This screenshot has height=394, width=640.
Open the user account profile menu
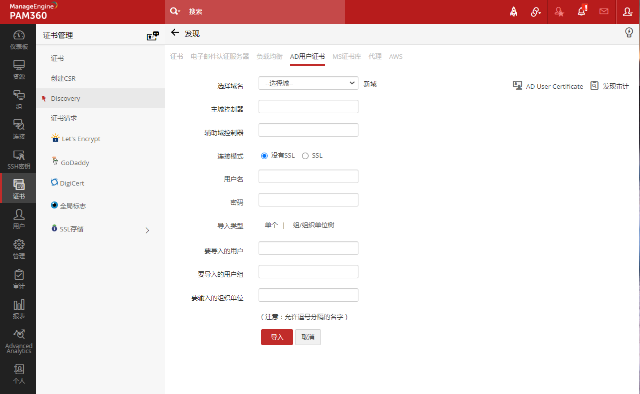(x=628, y=12)
